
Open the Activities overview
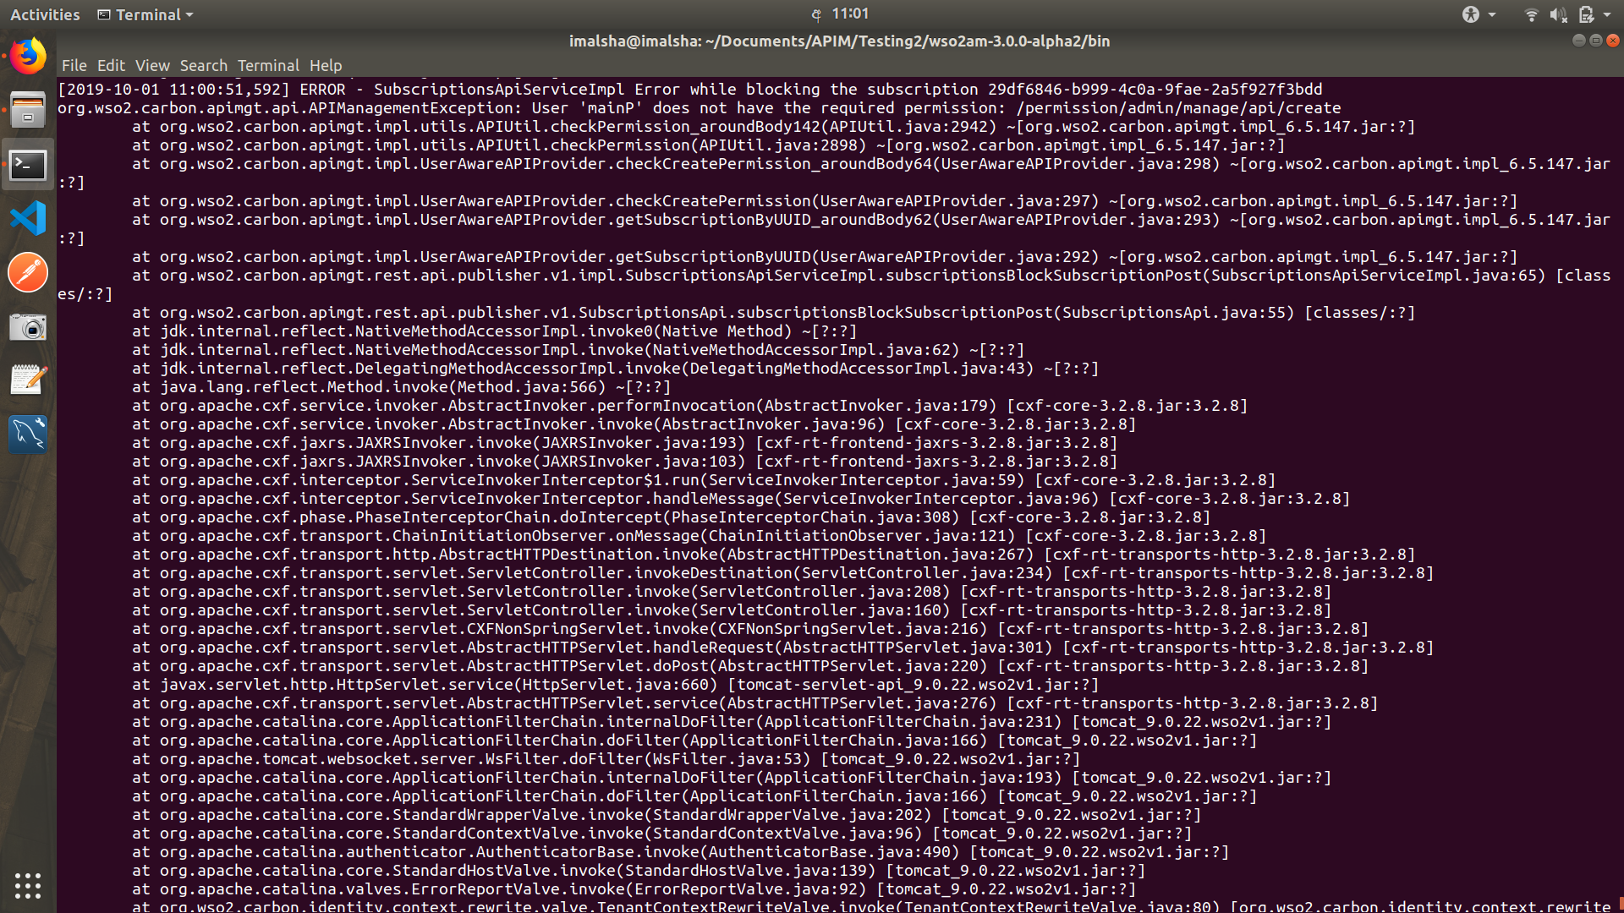pos(44,14)
